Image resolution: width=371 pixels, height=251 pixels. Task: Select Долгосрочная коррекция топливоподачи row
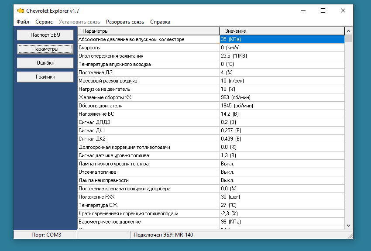point(211,147)
